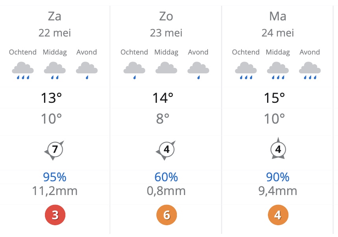The image size is (338, 237).
Task: Click Sunday evening rain cloud icon
Action: click(x=198, y=70)
